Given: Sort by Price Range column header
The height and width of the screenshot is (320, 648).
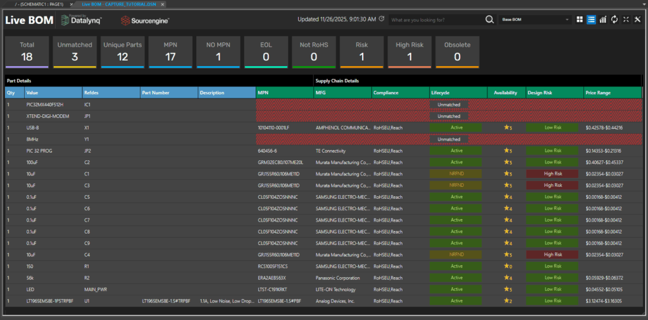Looking at the screenshot, I should point(612,93).
